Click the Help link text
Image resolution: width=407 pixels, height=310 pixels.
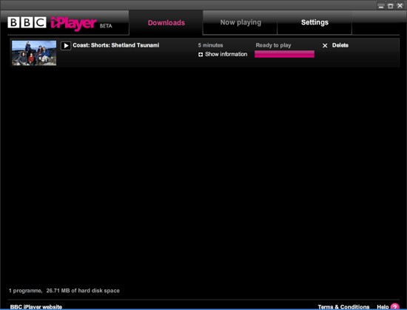(383, 307)
